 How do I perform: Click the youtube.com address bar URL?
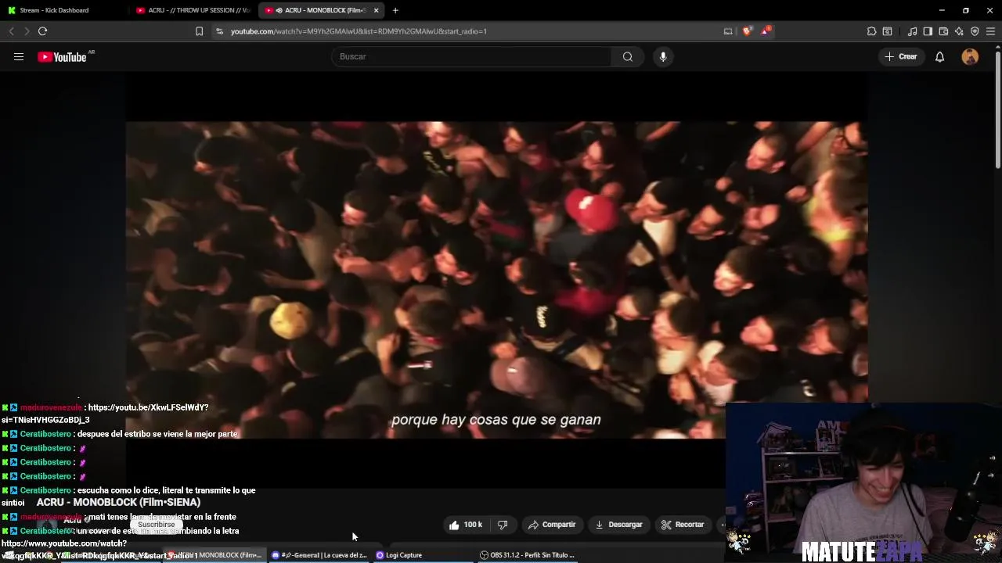(x=359, y=31)
